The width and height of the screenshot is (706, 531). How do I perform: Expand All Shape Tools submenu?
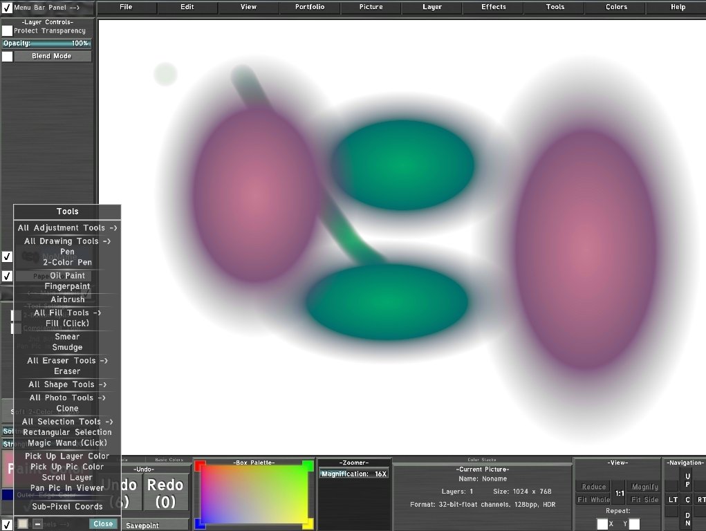[67, 384]
